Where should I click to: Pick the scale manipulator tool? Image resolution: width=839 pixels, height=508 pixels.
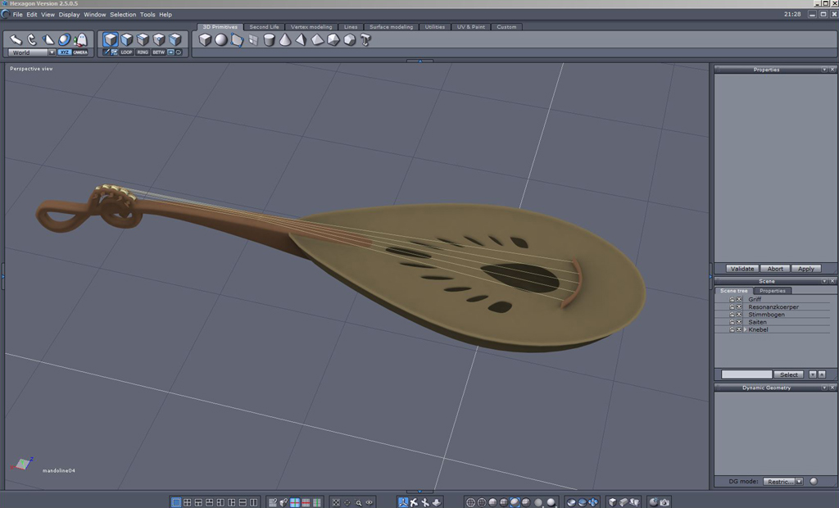coord(48,39)
